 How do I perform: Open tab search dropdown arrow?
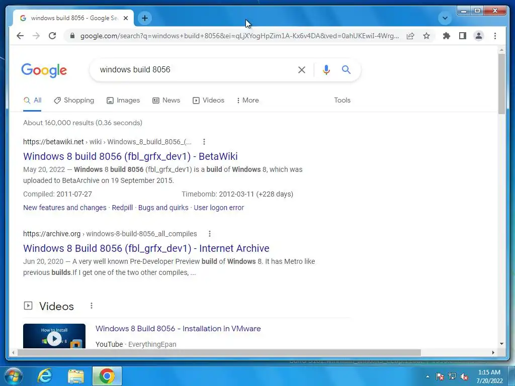point(445,18)
